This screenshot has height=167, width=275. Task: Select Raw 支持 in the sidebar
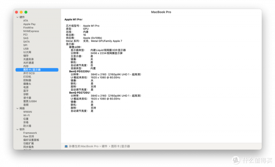(28, 136)
